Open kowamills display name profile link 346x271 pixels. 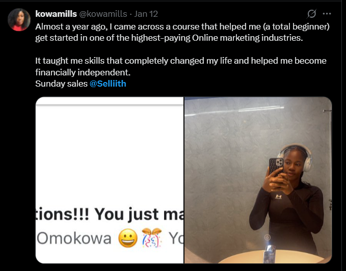pos(56,13)
